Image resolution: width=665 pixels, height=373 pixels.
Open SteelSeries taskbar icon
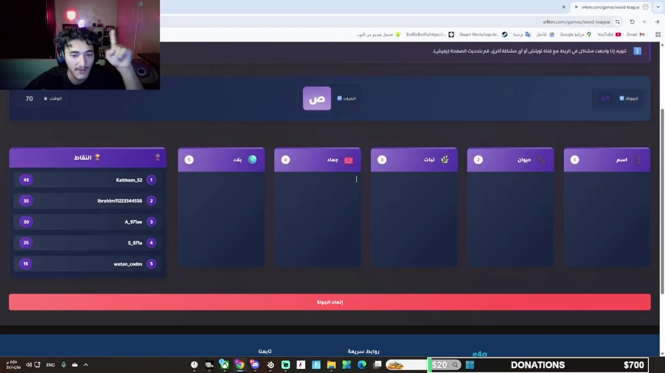270,365
